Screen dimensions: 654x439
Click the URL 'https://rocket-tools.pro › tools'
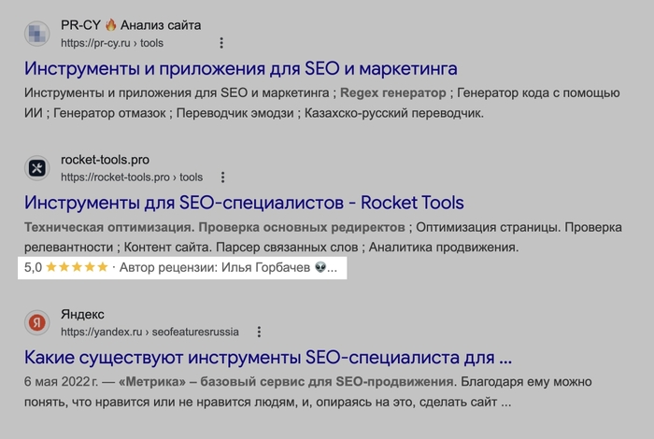click(132, 177)
